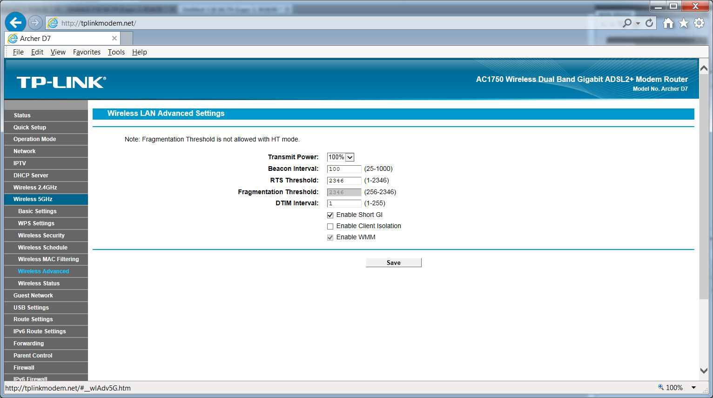713x398 pixels.
Task: Open the Tools menu
Action: 116,52
